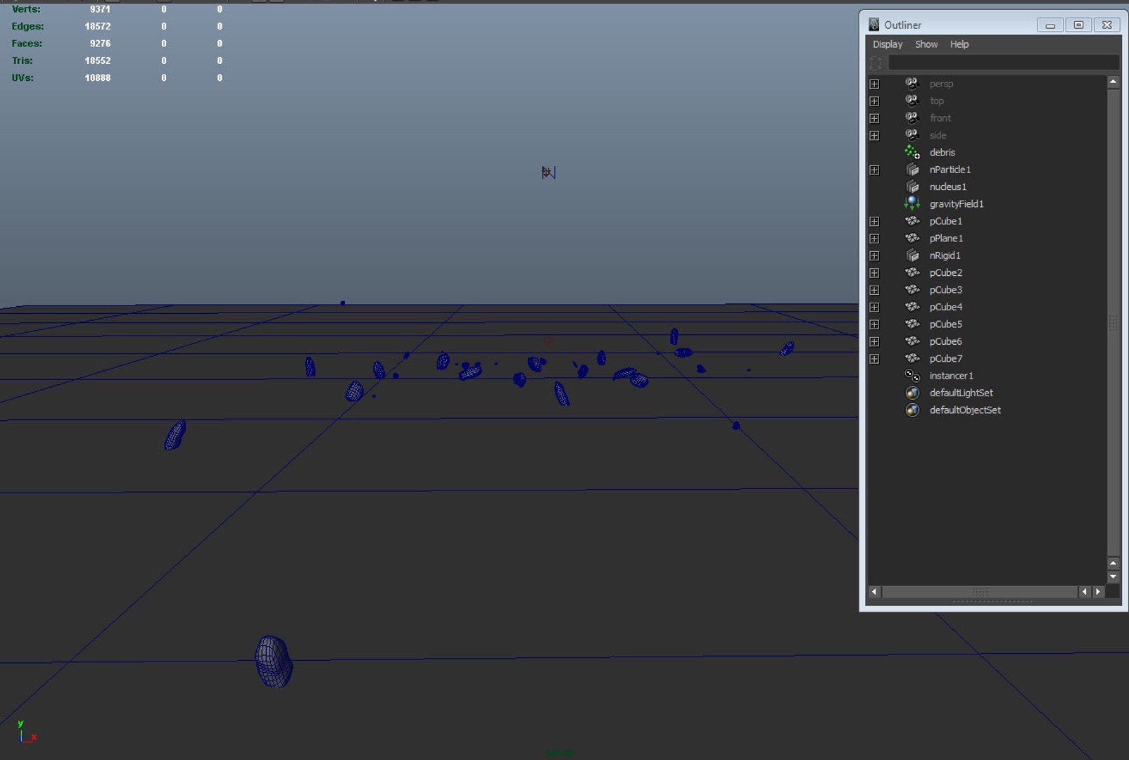1129x760 pixels.
Task: Click the Outliner search text field
Action: tap(1003, 63)
